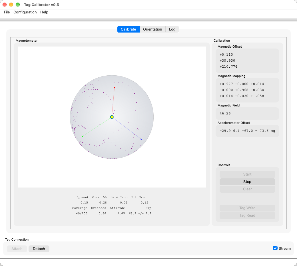Click the Tag Read button
This screenshot has height=266, width=297.
pyautogui.click(x=247, y=215)
